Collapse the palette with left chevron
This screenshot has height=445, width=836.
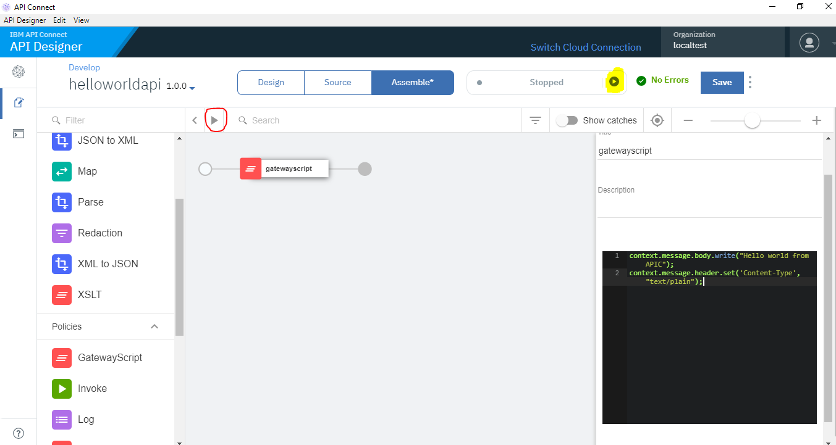click(x=195, y=120)
